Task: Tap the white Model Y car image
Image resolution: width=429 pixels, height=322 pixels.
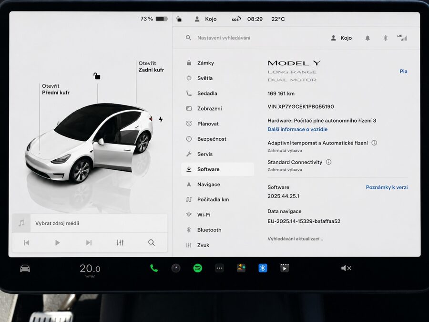Action: tap(89, 143)
